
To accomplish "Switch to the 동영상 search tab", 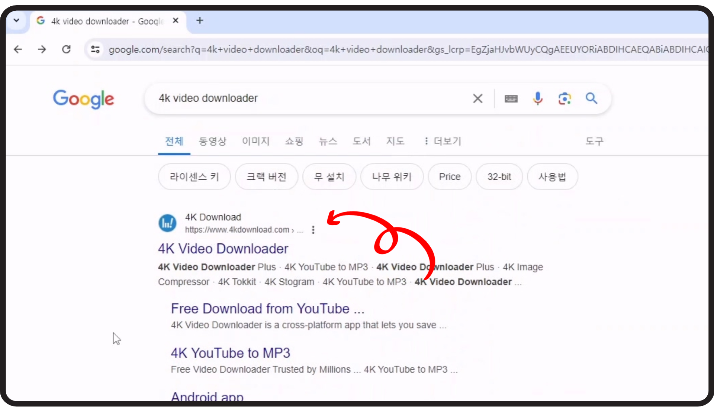I will pos(213,141).
